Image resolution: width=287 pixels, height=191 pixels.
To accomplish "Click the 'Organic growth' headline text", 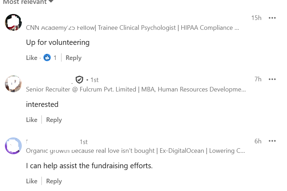I will tap(135, 151).
